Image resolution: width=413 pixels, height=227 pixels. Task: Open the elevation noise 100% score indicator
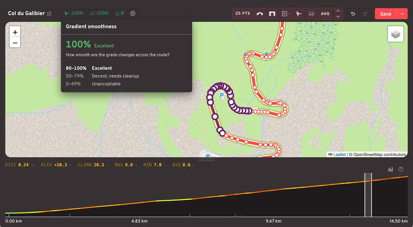pyautogui.click(x=74, y=13)
